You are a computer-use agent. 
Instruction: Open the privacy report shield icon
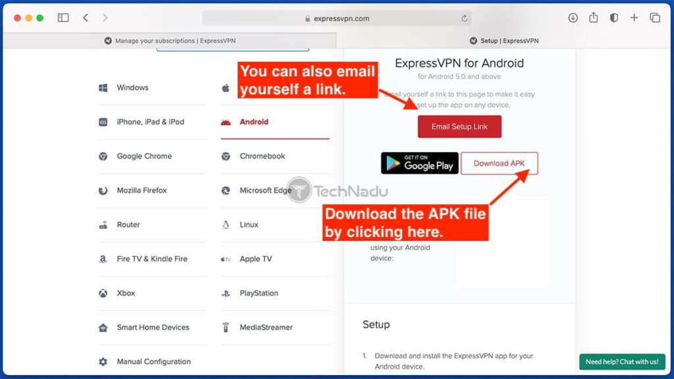(614, 18)
